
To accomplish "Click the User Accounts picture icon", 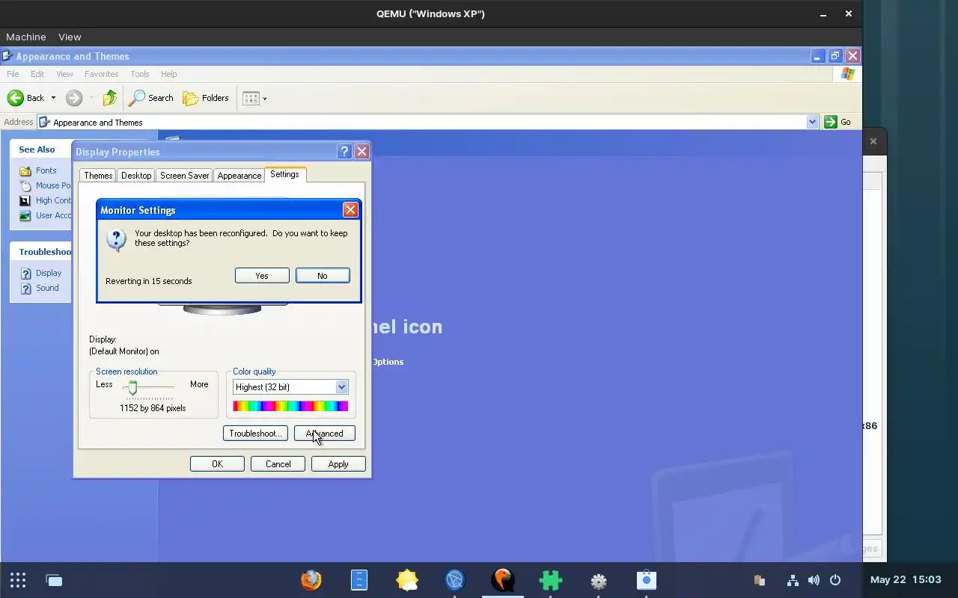I will (25, 215).
